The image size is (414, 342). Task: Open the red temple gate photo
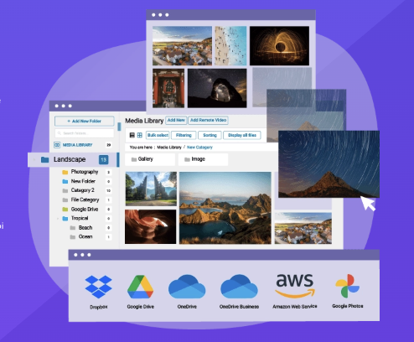168,88
